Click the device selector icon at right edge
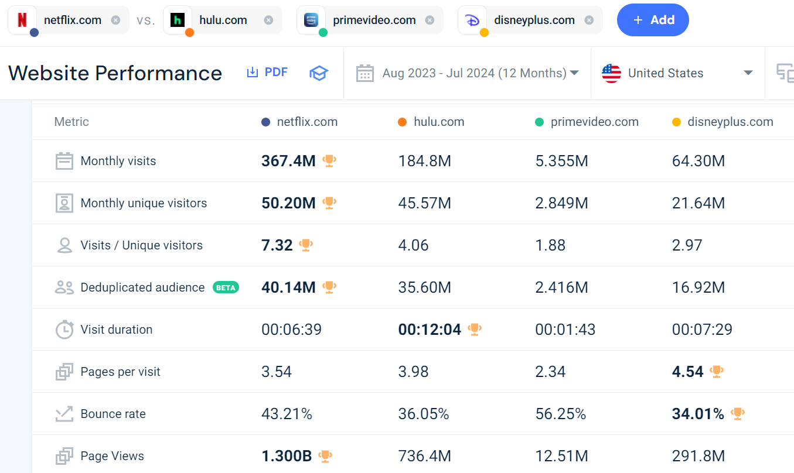The image size is (794, 473). click(785, 73)
